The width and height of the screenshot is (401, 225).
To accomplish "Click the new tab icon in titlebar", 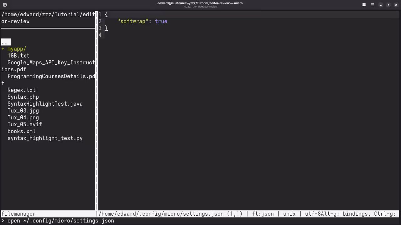I will (x=5, y=5).
